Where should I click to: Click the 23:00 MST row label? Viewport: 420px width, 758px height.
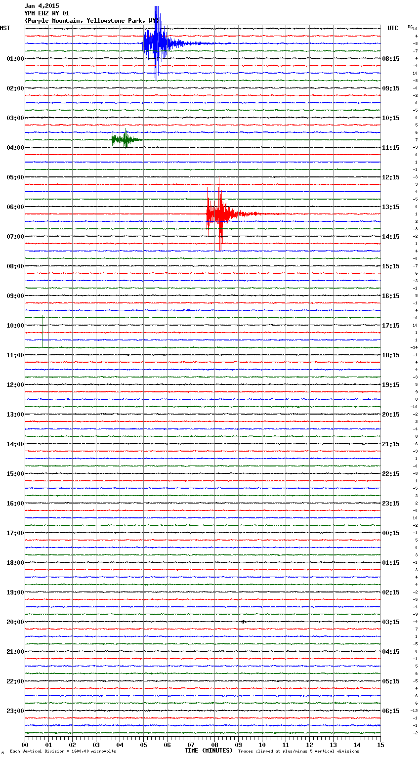coord(15,711)
